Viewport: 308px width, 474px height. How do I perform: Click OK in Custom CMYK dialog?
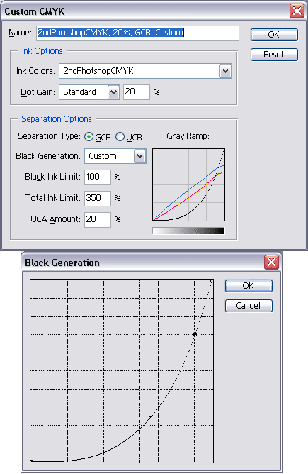coord(274,35)
